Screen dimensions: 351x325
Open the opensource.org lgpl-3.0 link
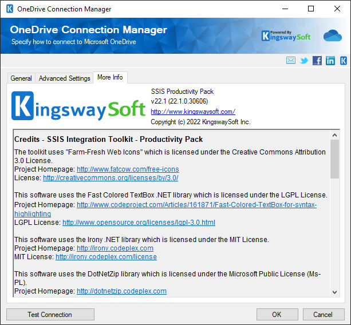[139, 223]
